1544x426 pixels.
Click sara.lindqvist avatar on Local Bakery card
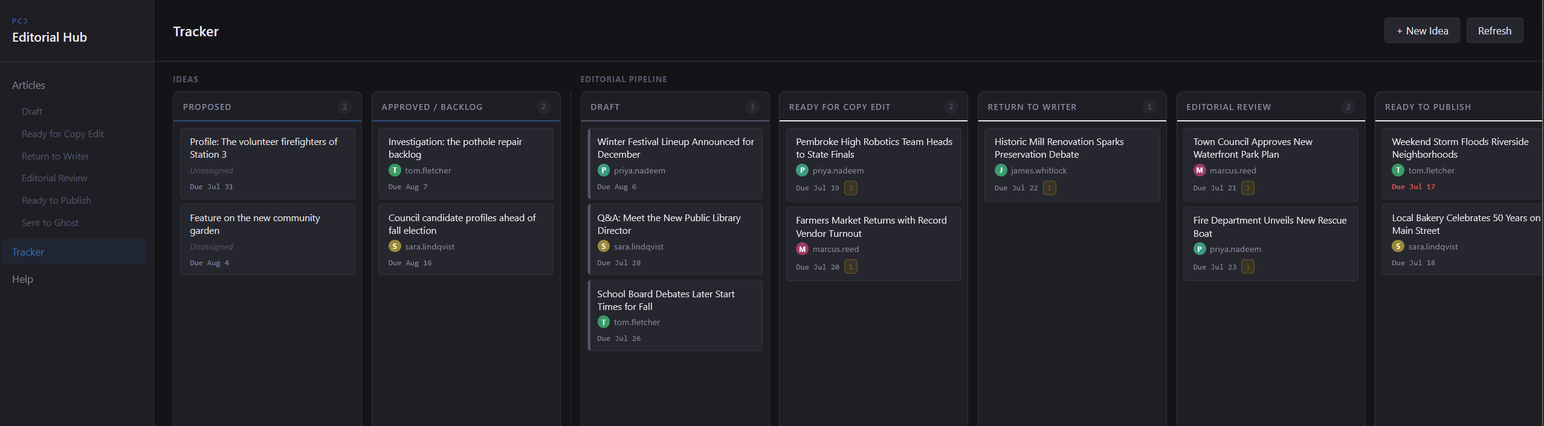1398,247
